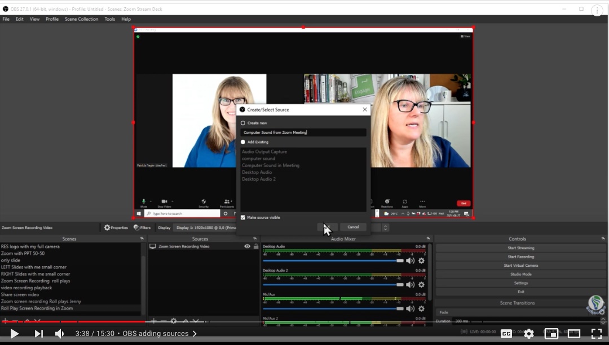The image size is (609, 345).
Task: Click the source name text field
Action: (303, 133)
